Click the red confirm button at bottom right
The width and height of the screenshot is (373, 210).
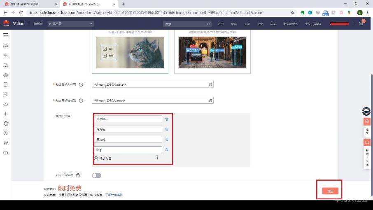coord(330,191)
